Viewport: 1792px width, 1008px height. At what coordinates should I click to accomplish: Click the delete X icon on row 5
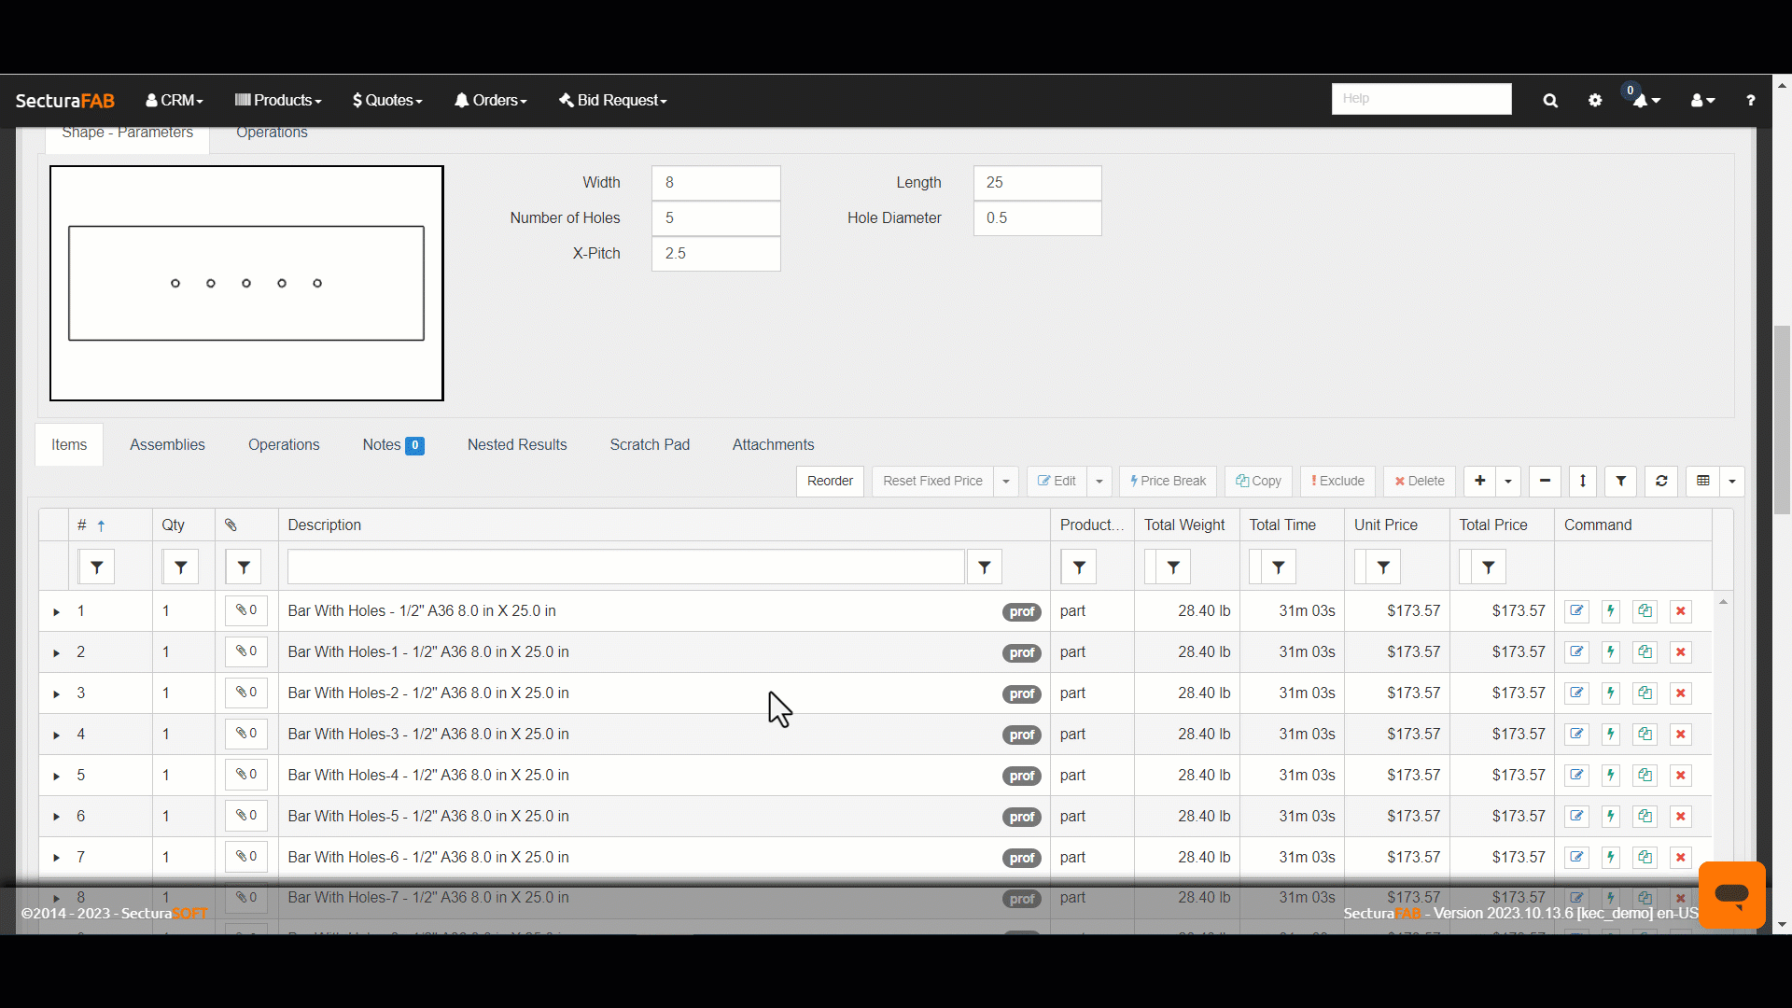point(1681,774)
